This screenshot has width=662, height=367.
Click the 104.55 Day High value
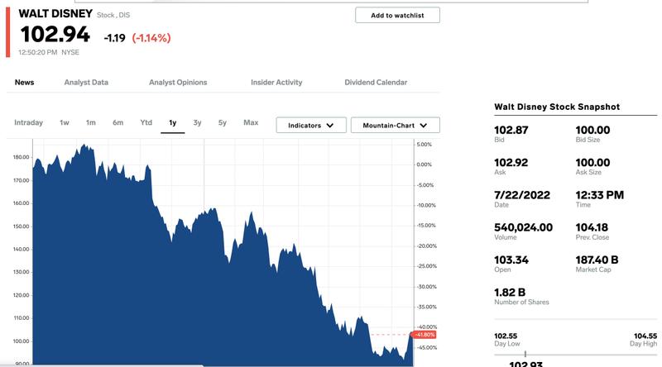(x=645, y=336)
